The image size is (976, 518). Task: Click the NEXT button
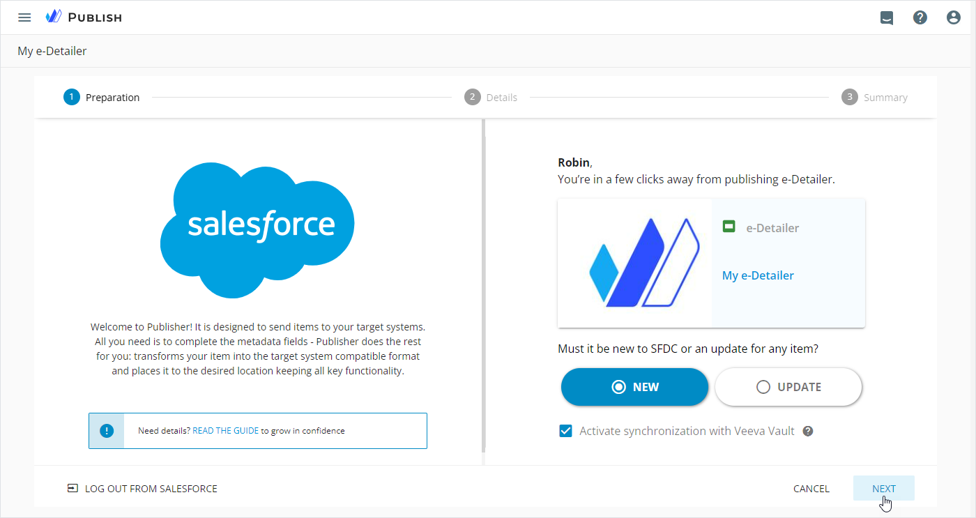883,489
